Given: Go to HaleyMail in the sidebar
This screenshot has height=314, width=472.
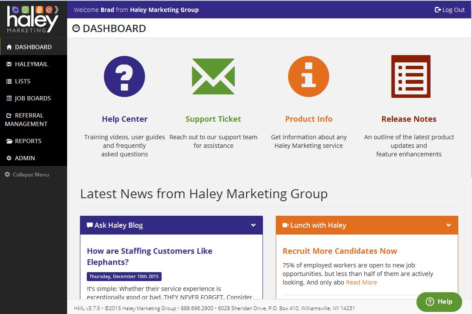Looking at the screenshot, I should [33, 64].
